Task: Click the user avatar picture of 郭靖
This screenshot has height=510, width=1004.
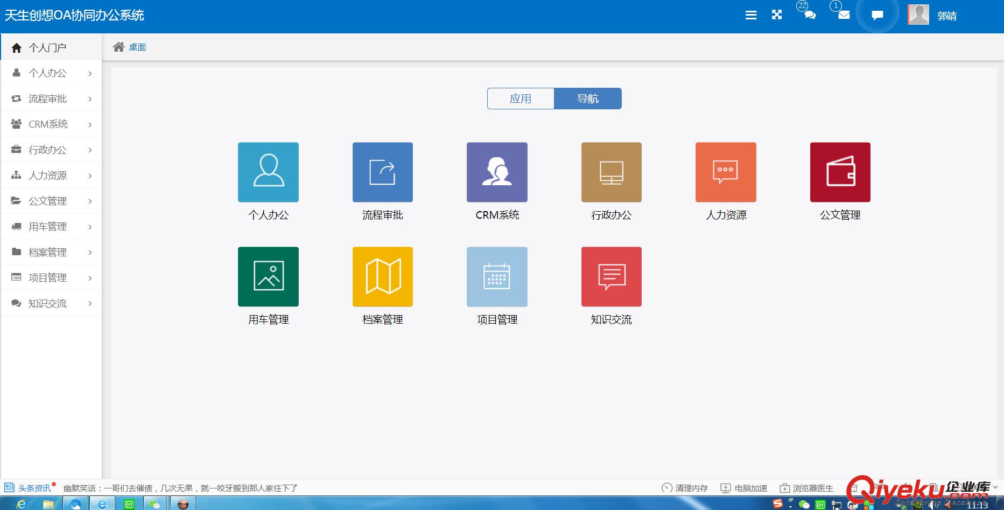Action: tap(918, 15)
